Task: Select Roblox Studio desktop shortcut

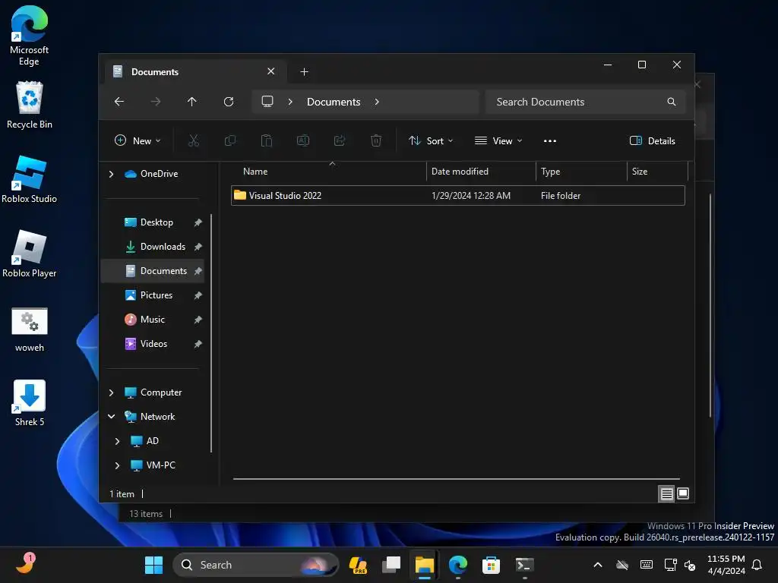Action: pos(30,179)
